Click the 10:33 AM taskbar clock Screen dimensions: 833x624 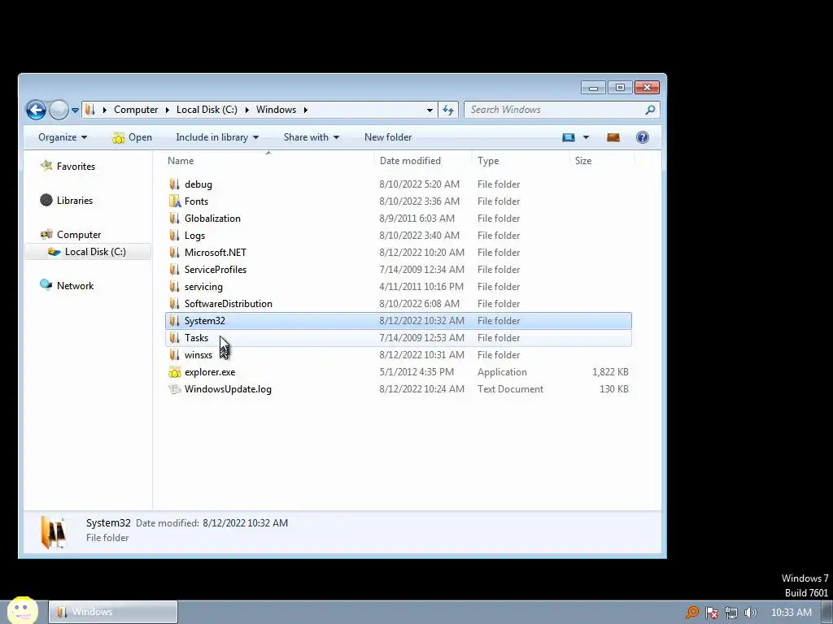pyautogui.click(x=791, y=613)
